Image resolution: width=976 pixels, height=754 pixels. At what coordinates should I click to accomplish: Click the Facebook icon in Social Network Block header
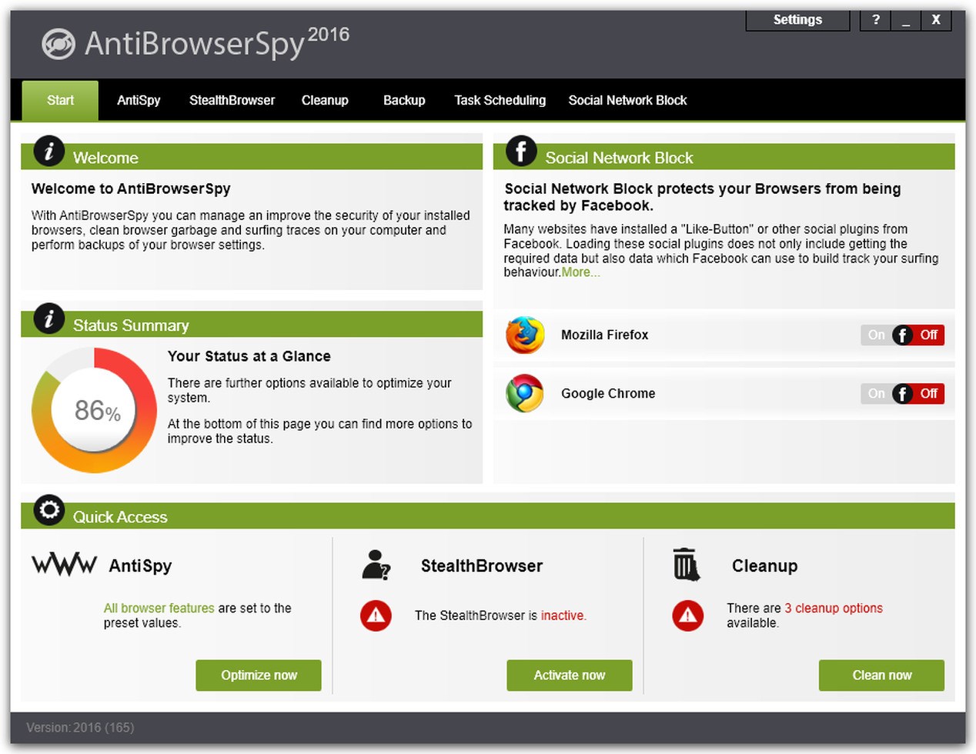point(521,152)
